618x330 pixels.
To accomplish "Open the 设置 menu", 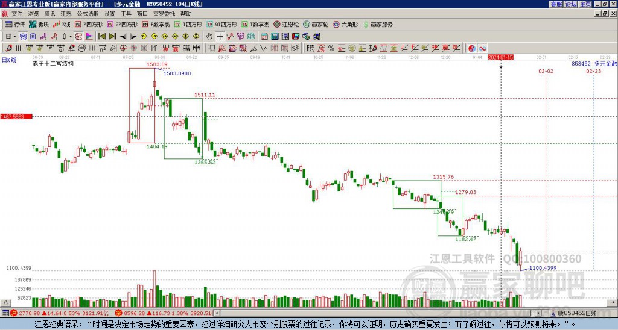I will (110, 14).
